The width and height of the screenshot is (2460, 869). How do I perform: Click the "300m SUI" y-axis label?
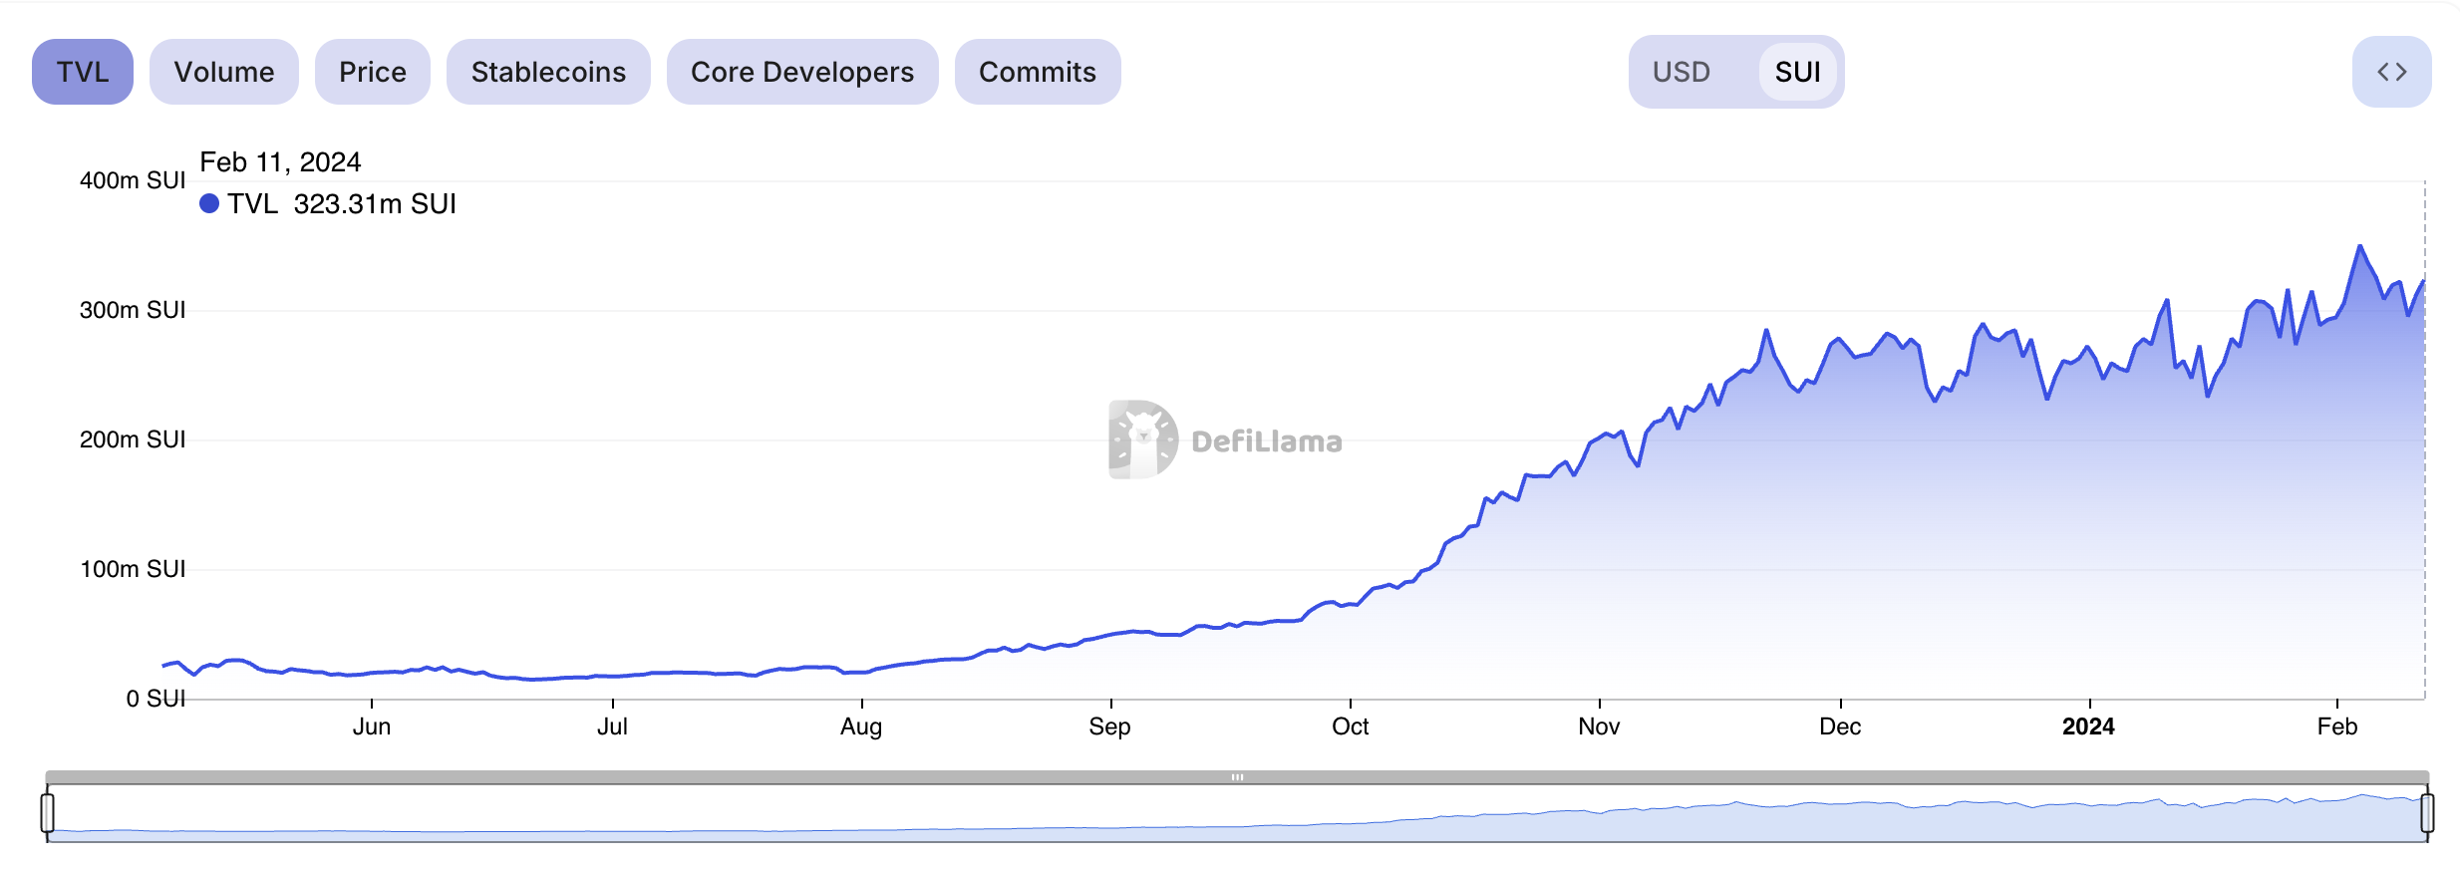click(x=133, y=310)
